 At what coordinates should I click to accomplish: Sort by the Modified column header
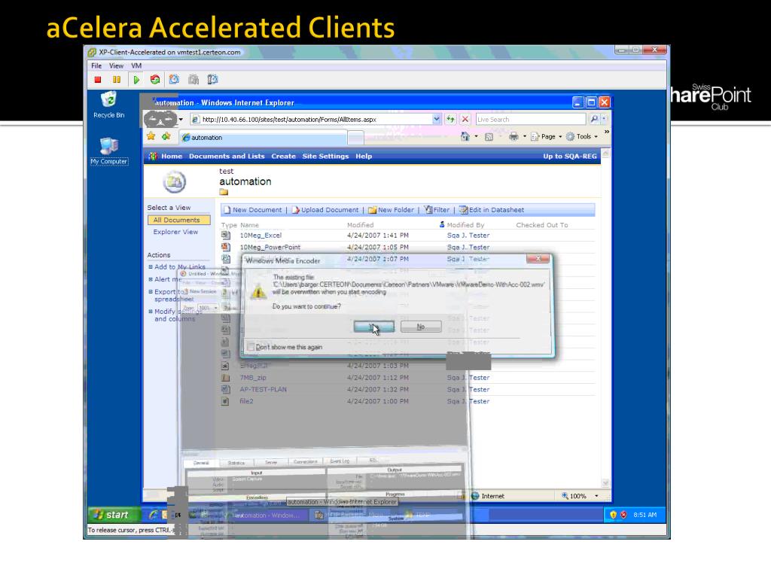360,224
